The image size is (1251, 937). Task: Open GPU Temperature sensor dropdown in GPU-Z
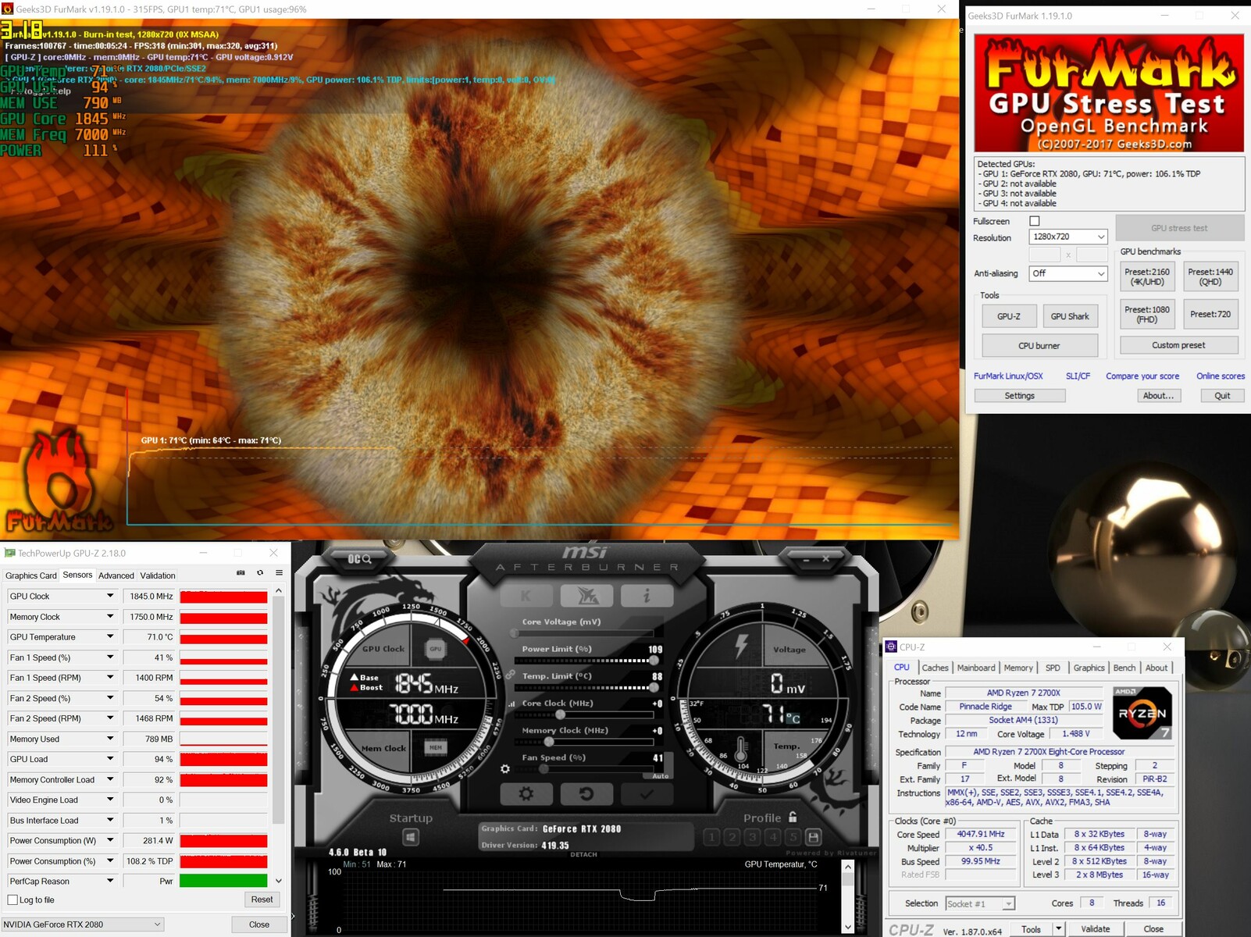(x=110, y=636)
